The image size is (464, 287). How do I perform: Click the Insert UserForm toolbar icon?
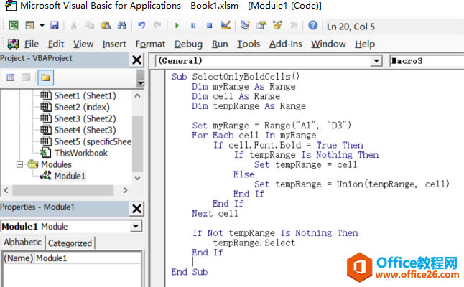click(29, 25)
